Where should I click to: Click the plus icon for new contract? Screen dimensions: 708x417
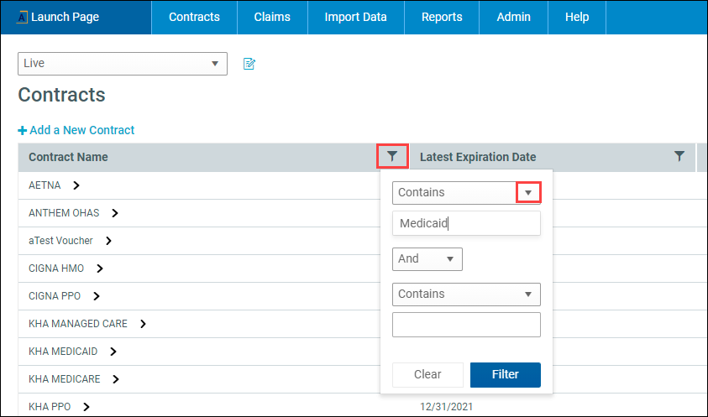click(23, 130)
